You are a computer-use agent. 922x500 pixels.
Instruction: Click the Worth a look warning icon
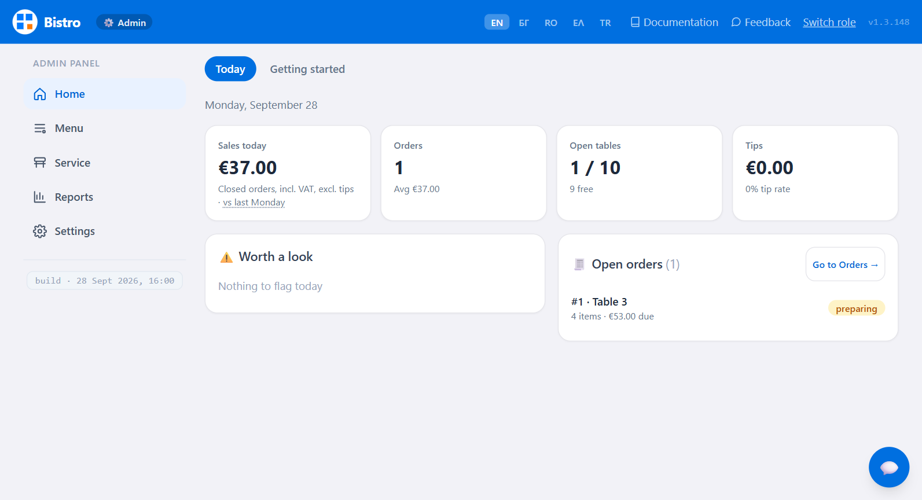tap(226, 257)
